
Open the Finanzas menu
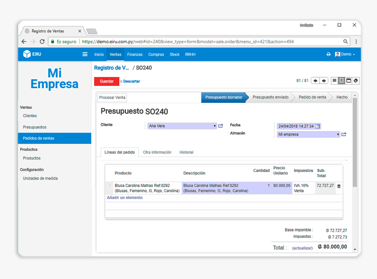coord(135,54)
